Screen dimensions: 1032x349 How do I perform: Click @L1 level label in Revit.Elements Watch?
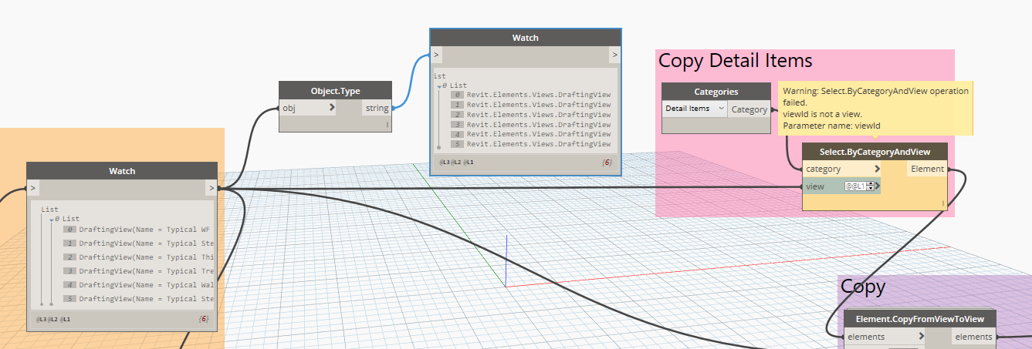coord(469,163)
